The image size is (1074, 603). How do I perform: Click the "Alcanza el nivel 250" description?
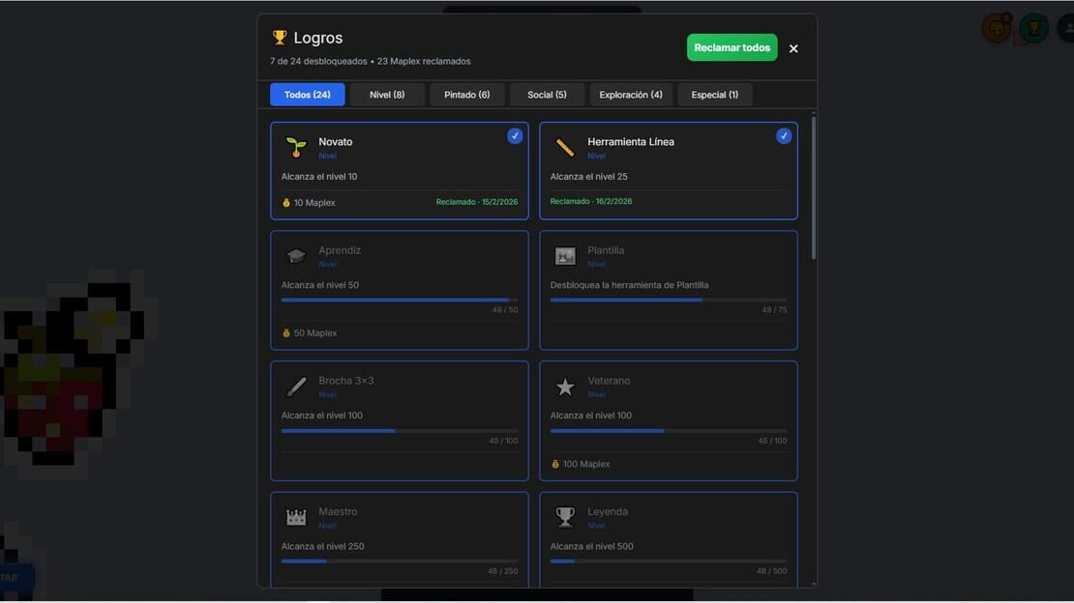click(x=322, y=547)
